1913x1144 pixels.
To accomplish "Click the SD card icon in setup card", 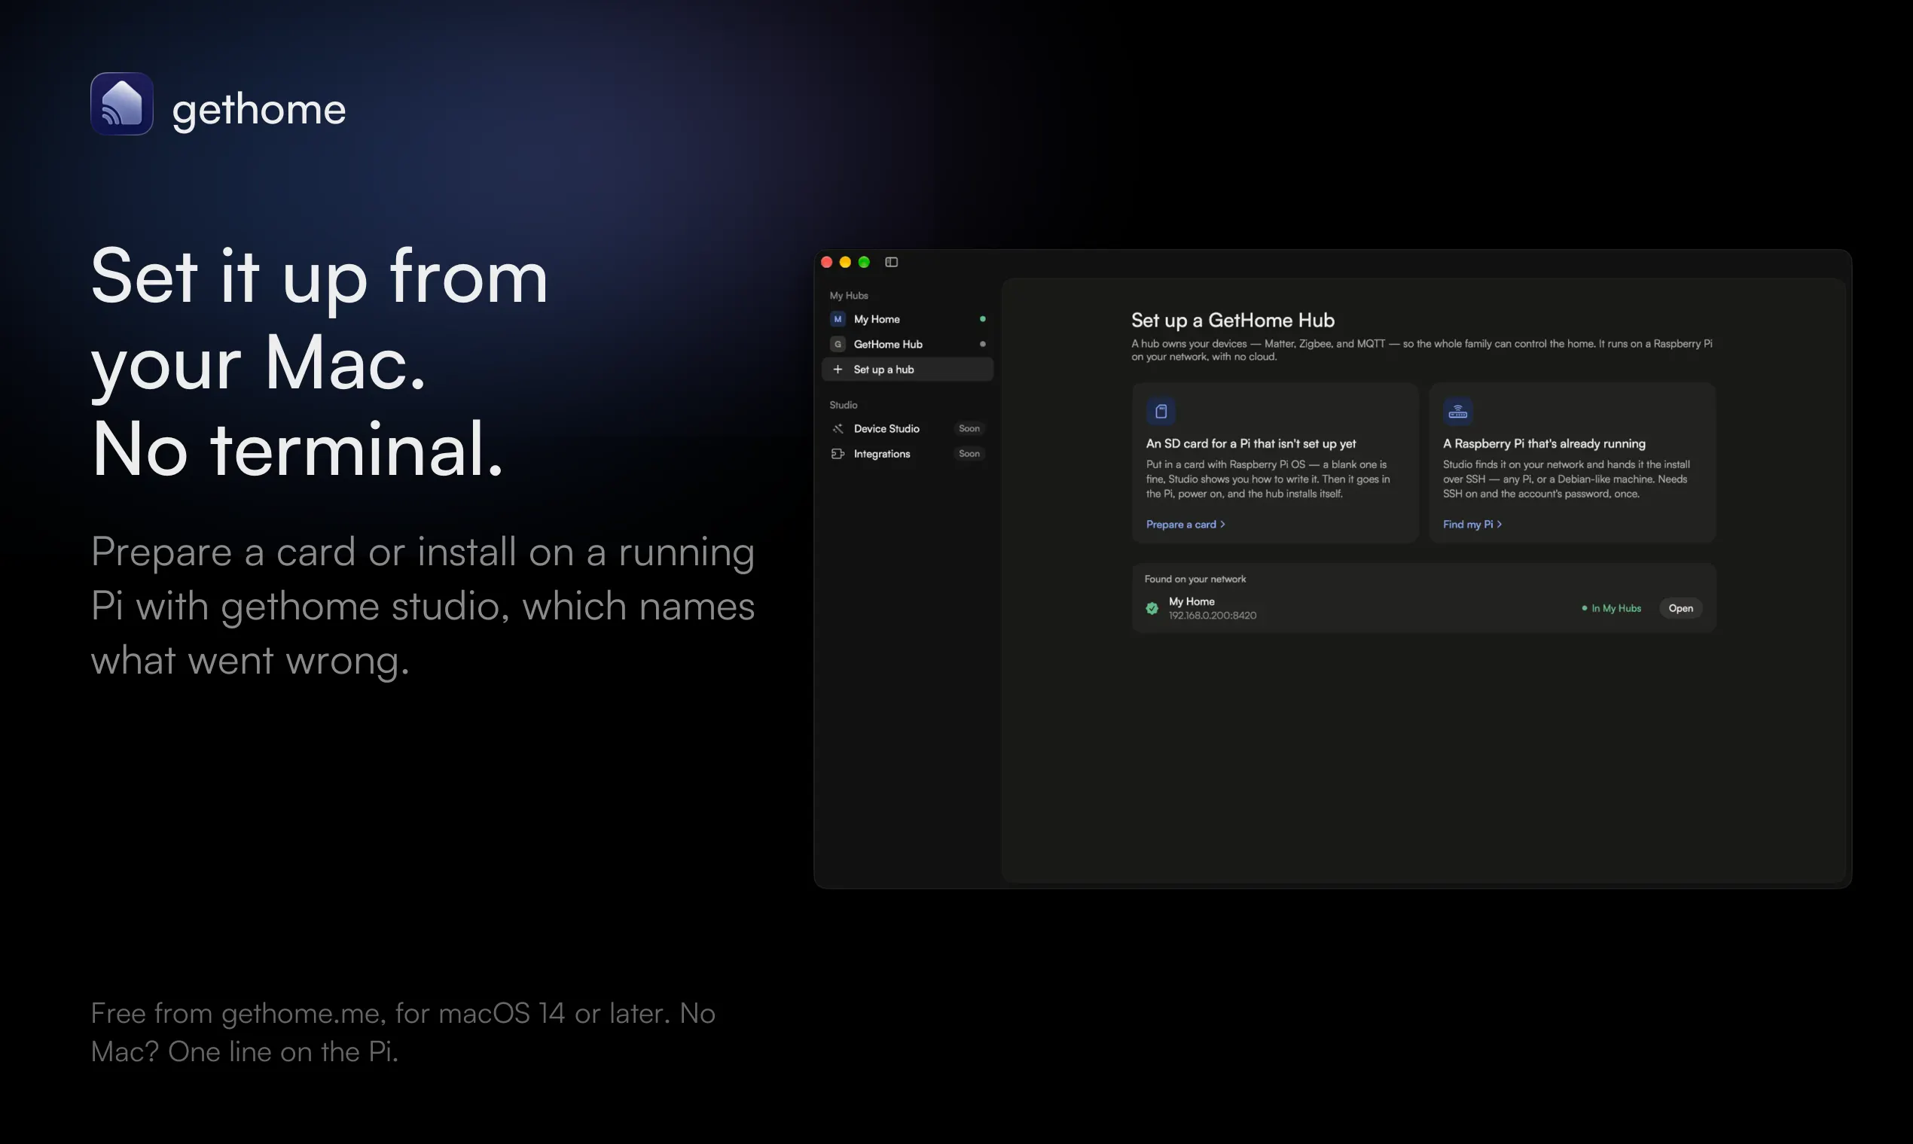I will 1161,412.
